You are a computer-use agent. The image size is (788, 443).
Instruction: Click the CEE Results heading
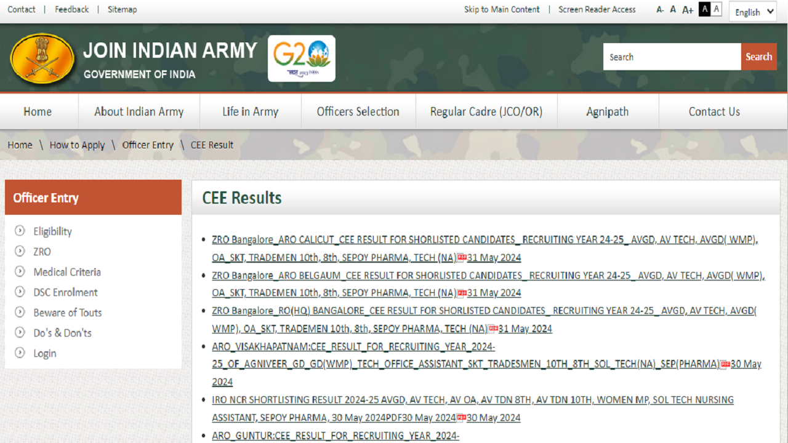click(x=242, y=198)
